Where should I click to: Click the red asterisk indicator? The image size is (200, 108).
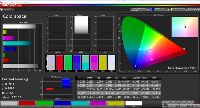click(197, 102)
